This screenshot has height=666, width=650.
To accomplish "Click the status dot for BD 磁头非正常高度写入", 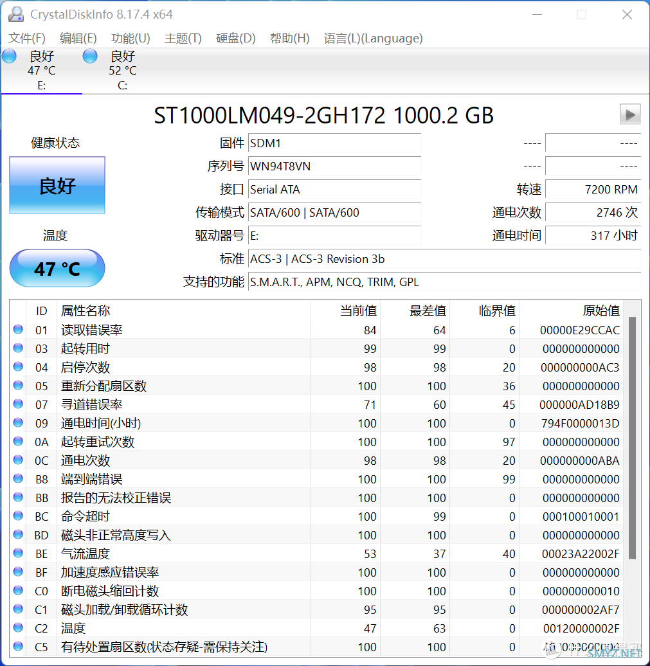I will (18, 534).
